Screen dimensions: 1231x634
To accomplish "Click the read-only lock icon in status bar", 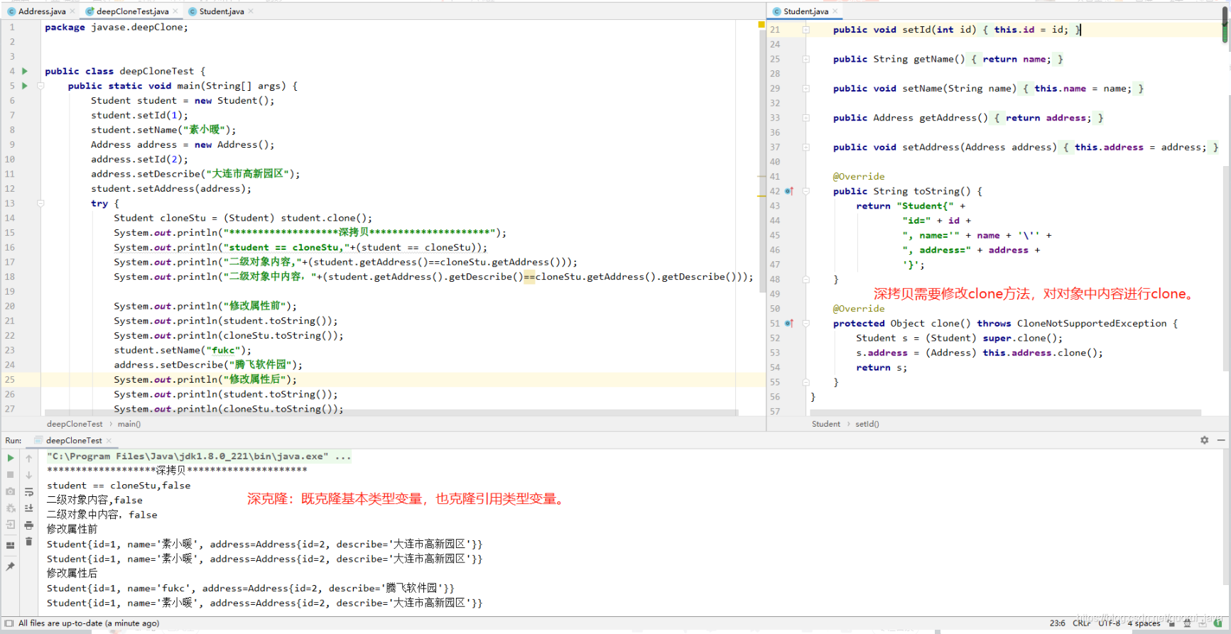I will (x=1172, y=623).
